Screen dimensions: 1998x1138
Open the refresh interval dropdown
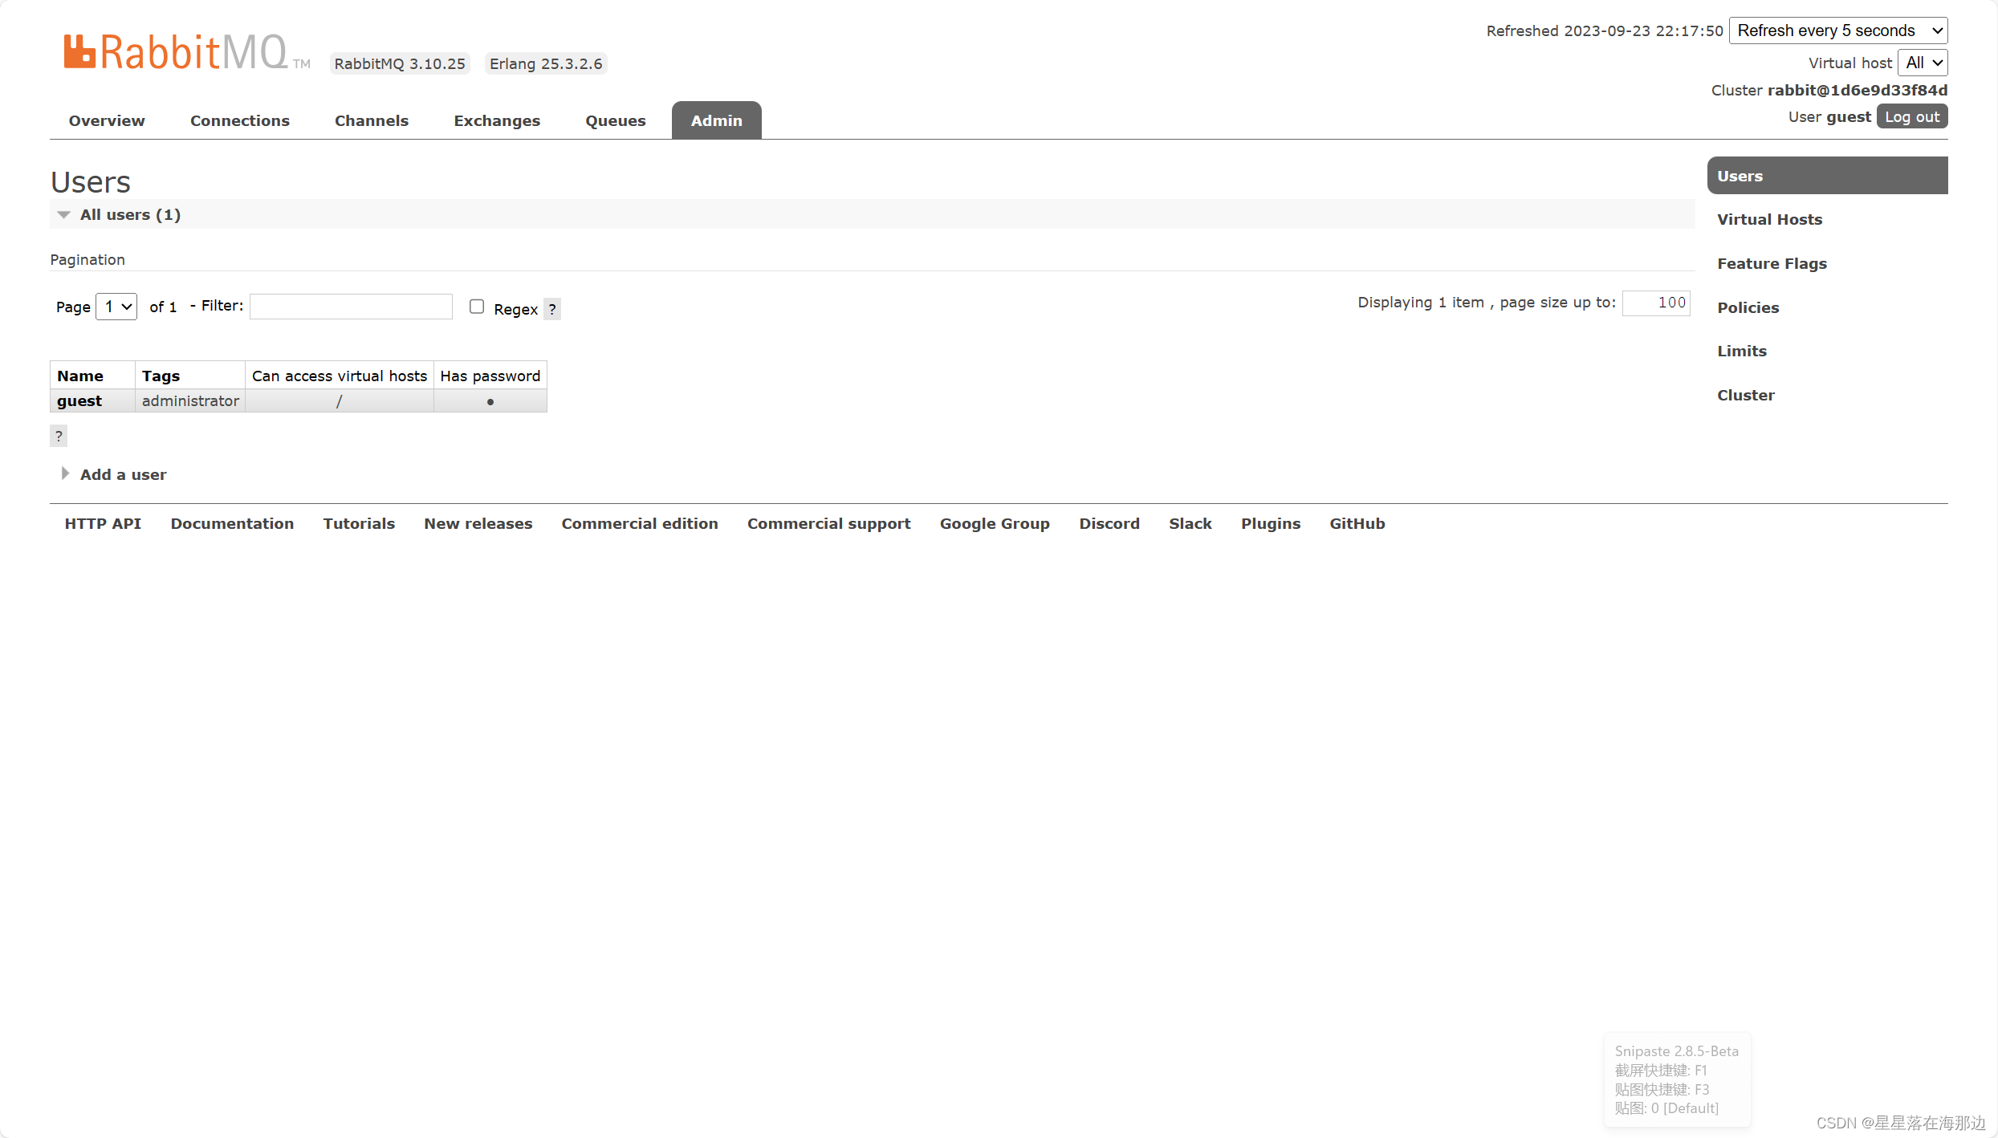pyautogui.click(x=1838, y=30)
